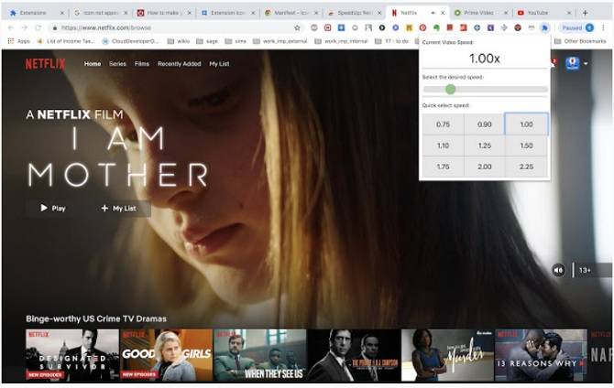Select the 1.50 quick speed option
The height and width of the screenshot is (388, 614).
coord(526,145)
